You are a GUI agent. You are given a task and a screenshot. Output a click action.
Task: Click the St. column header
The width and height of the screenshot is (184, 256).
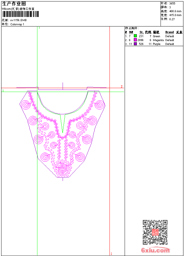(142, 32)
